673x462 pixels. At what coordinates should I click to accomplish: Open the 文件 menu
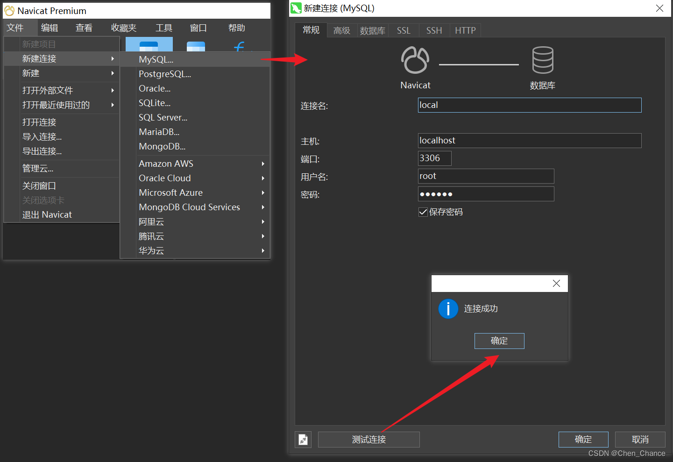coord(15,28)
